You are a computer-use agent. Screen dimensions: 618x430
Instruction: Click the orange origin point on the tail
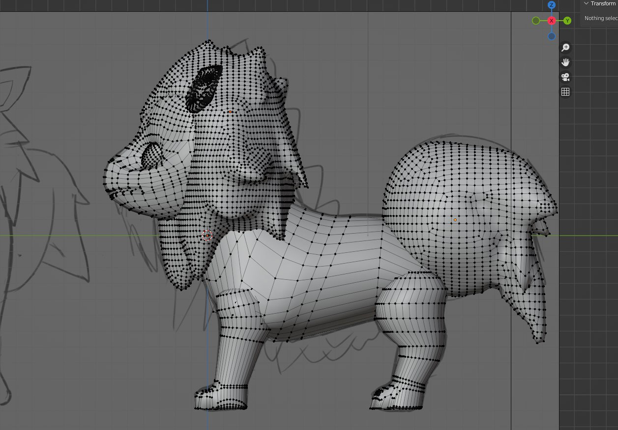pos(455,220)
